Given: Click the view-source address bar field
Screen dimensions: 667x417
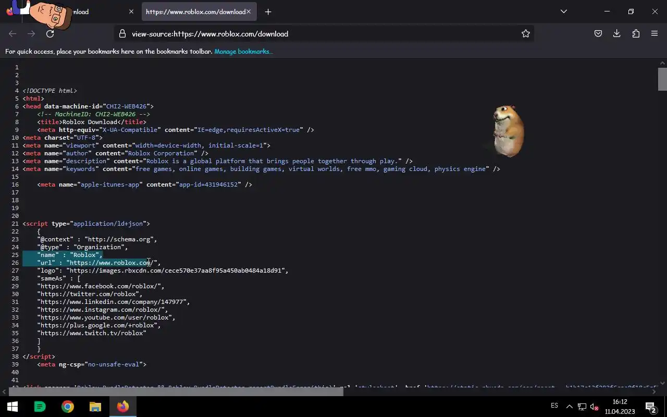Looking at the screenshot, I should (x=323, y=33).
